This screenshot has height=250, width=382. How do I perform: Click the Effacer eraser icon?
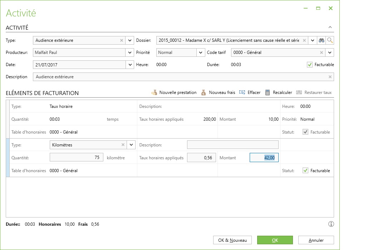(242, 92)
